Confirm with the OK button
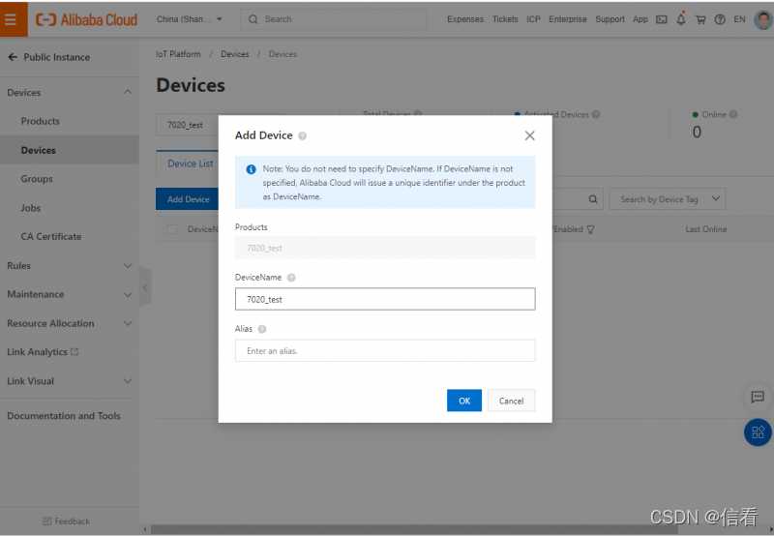This screenshot has width=774, height=536. 464,401
